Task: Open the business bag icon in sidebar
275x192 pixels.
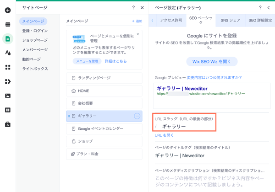Action: coord(8,124)
